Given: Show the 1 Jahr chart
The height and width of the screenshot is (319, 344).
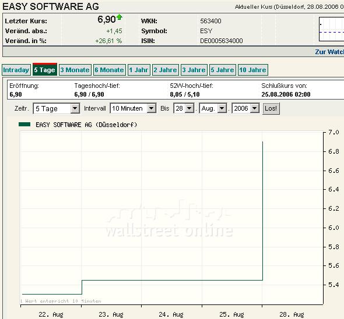Looking at the screenshot, I should click(x=139, y=70).
